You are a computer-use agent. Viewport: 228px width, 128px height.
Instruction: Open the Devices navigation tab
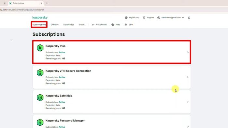coord(55,25)
